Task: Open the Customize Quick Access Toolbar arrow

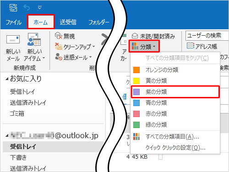Action: [x=40, y=7]
